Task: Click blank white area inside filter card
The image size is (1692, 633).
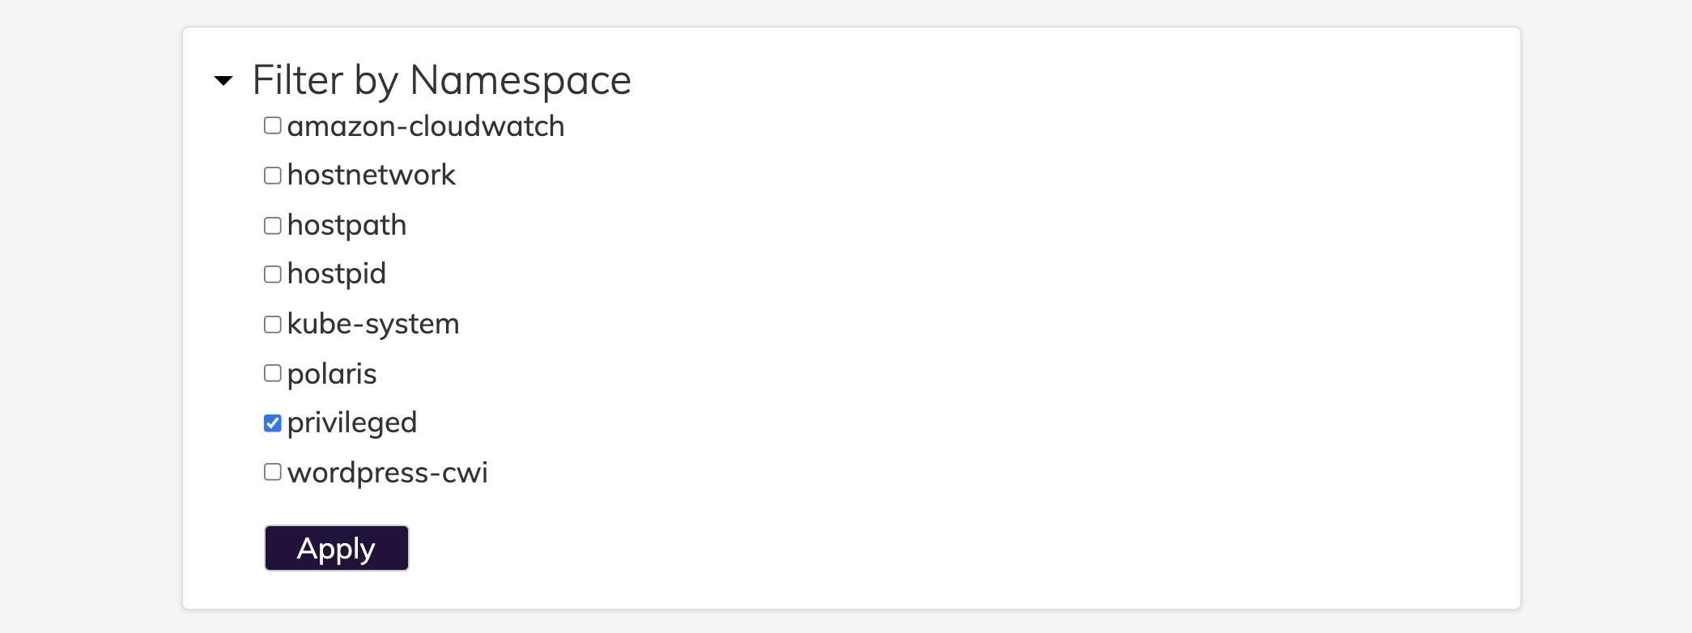Action: pyautogui.click(x=1012, y=324)
